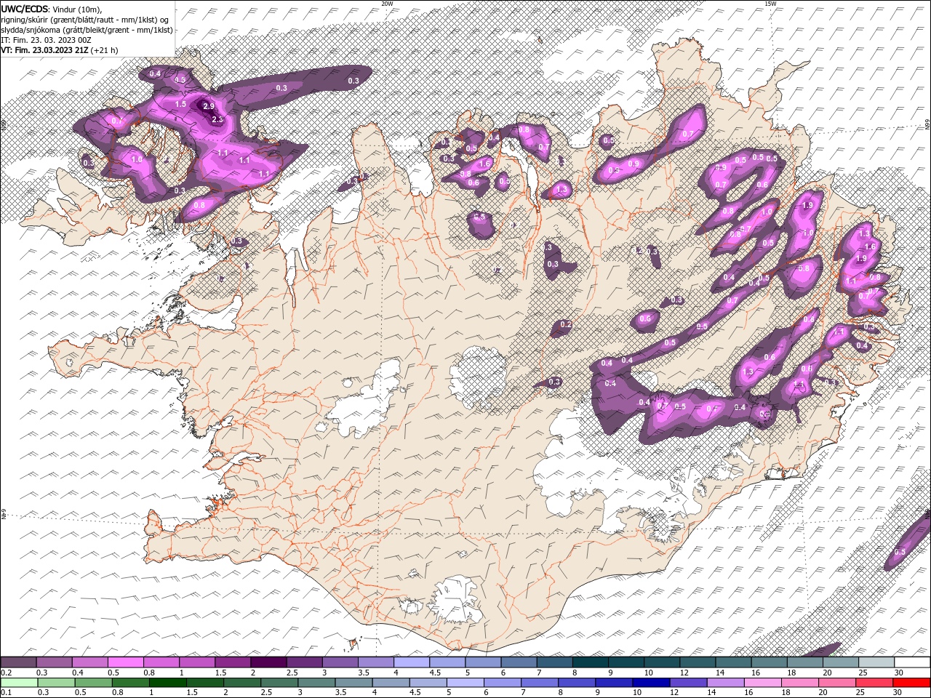Click the '25' label under the purple row
Screen dimensions: 931x698
863,673
